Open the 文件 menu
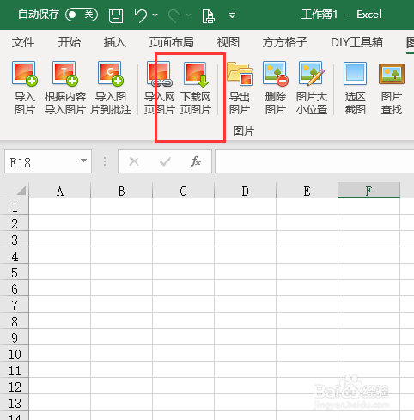This screenshot has width=414, height=420. click(x=23, y=42)
